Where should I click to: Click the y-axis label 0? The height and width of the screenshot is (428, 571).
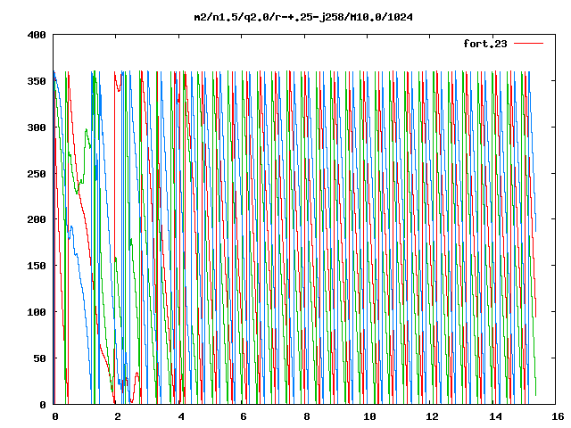pos(43,405)
